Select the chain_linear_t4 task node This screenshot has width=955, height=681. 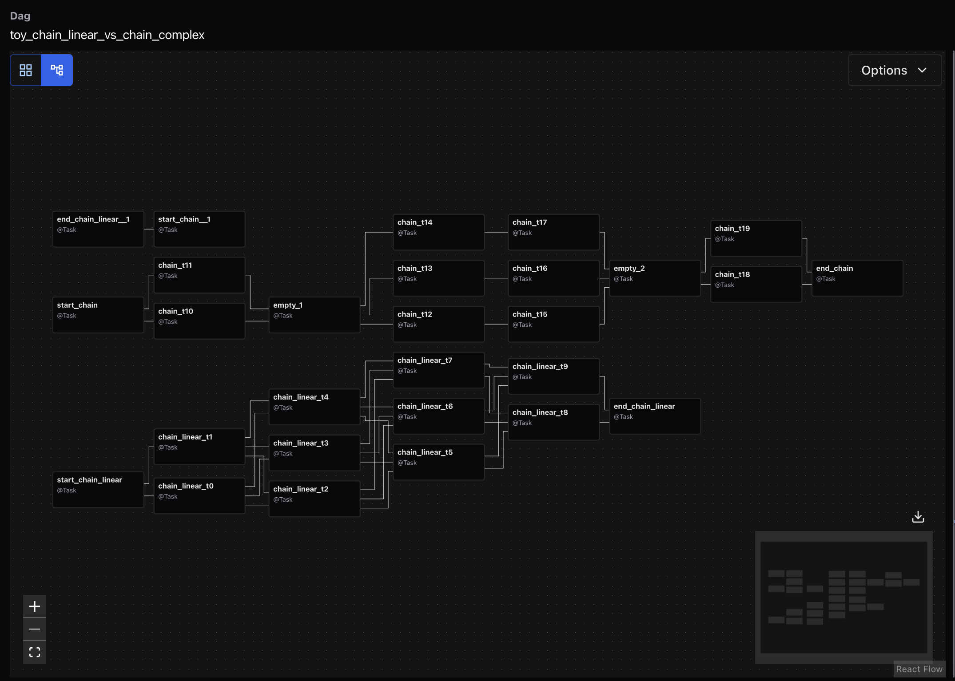tap(314, 406)
